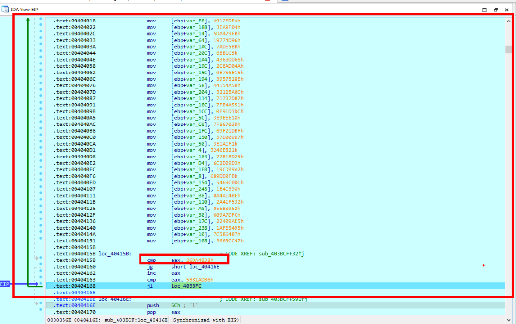Click the scrollbar down arrow
The image size is (516, 324).
click(509, 320)
